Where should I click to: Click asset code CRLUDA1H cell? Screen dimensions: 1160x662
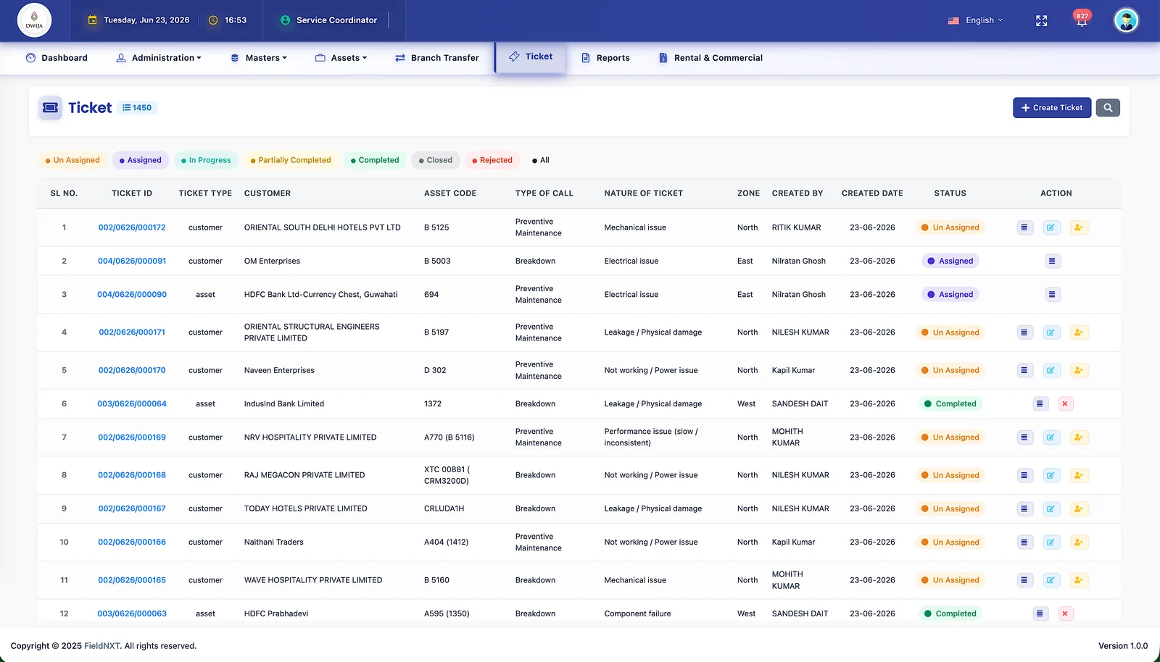click(444, 508)
